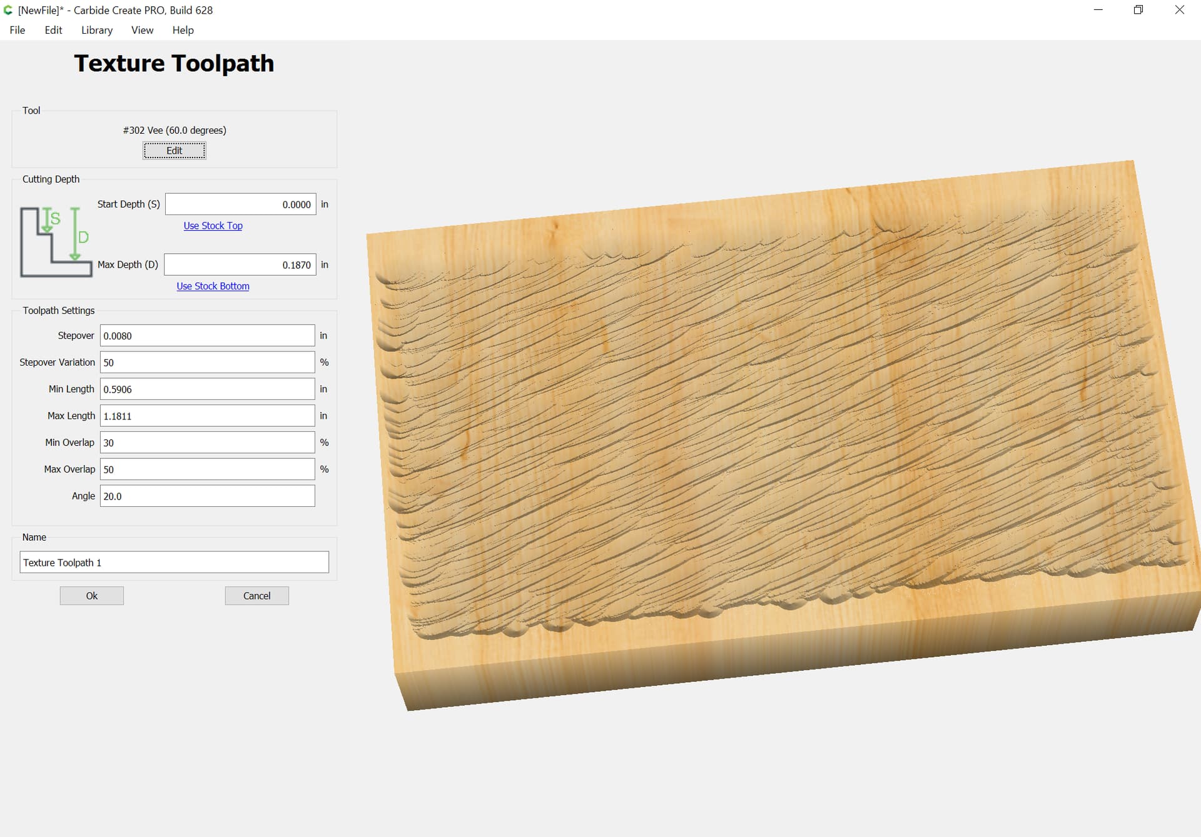The height and width of the screenshot is (837, 1201).
Task: Click the 3D wood texture preview
Action: 782,431
